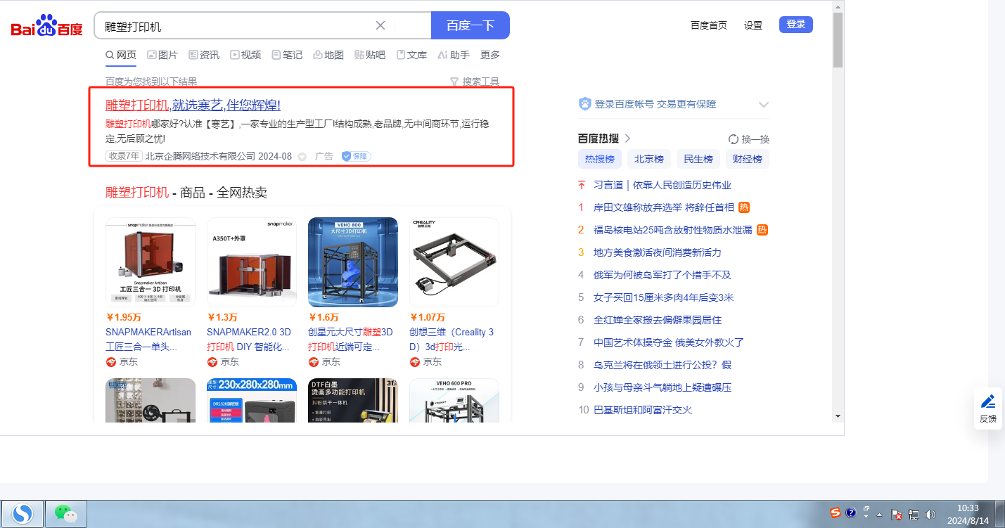Open headline 地方美食激活夜间消费新活力
This screenshot has width=1005, height=528.
click(658, 252)
